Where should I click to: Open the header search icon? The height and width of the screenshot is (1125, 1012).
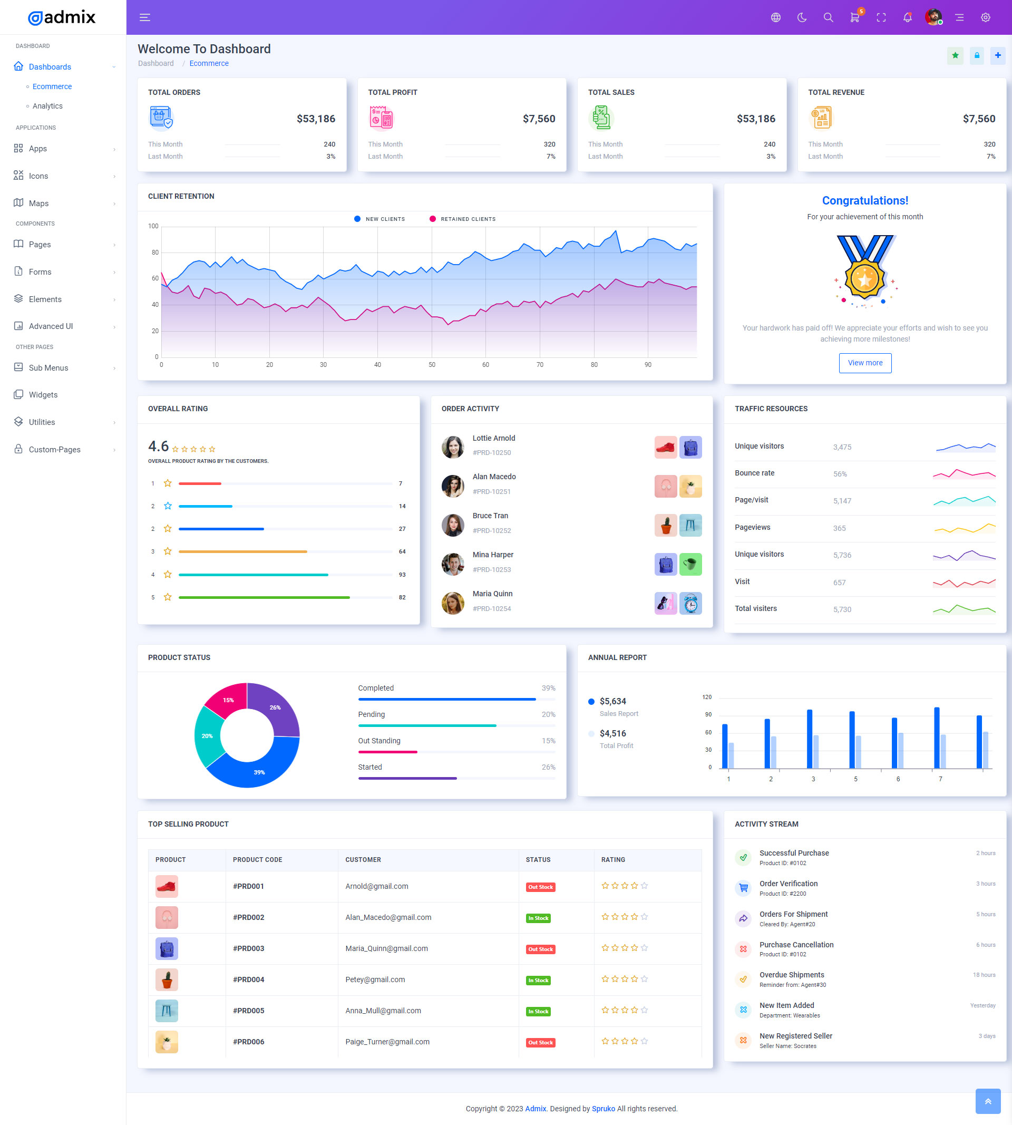coord(828,17)
